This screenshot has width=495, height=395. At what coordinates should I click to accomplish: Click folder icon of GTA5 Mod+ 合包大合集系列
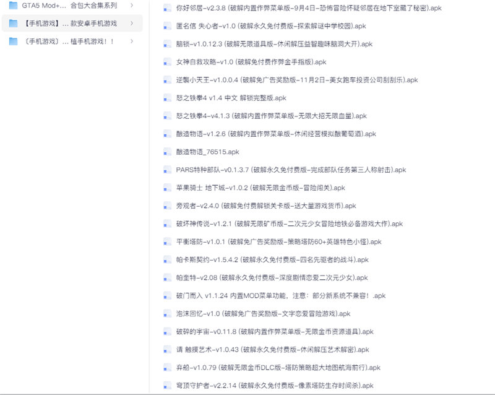(x=13, y=6)
